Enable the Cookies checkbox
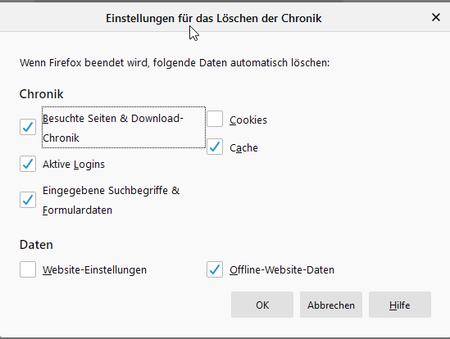 click(215, 119)
